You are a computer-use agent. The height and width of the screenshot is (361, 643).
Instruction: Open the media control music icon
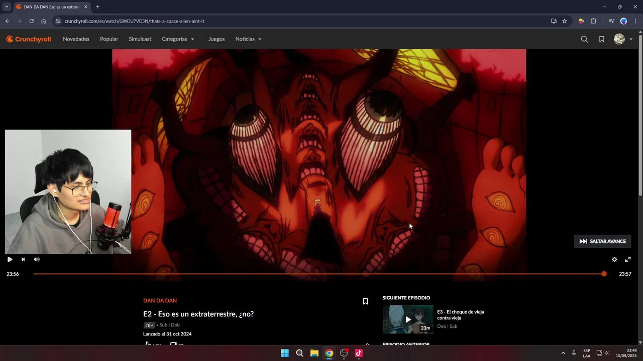[611, 21]
